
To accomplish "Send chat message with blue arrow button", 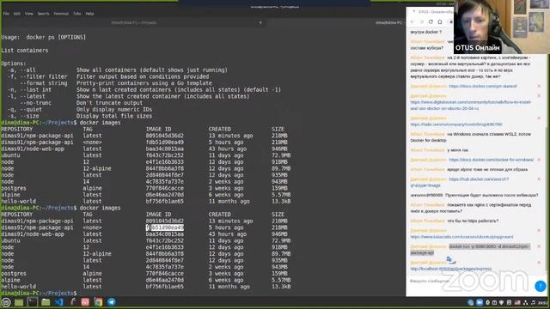I will point(541,286).
